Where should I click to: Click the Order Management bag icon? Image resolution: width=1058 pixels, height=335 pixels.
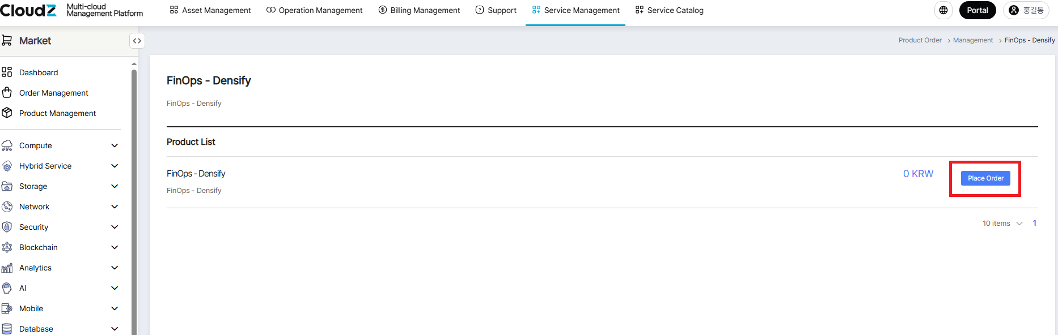point(7,92)
